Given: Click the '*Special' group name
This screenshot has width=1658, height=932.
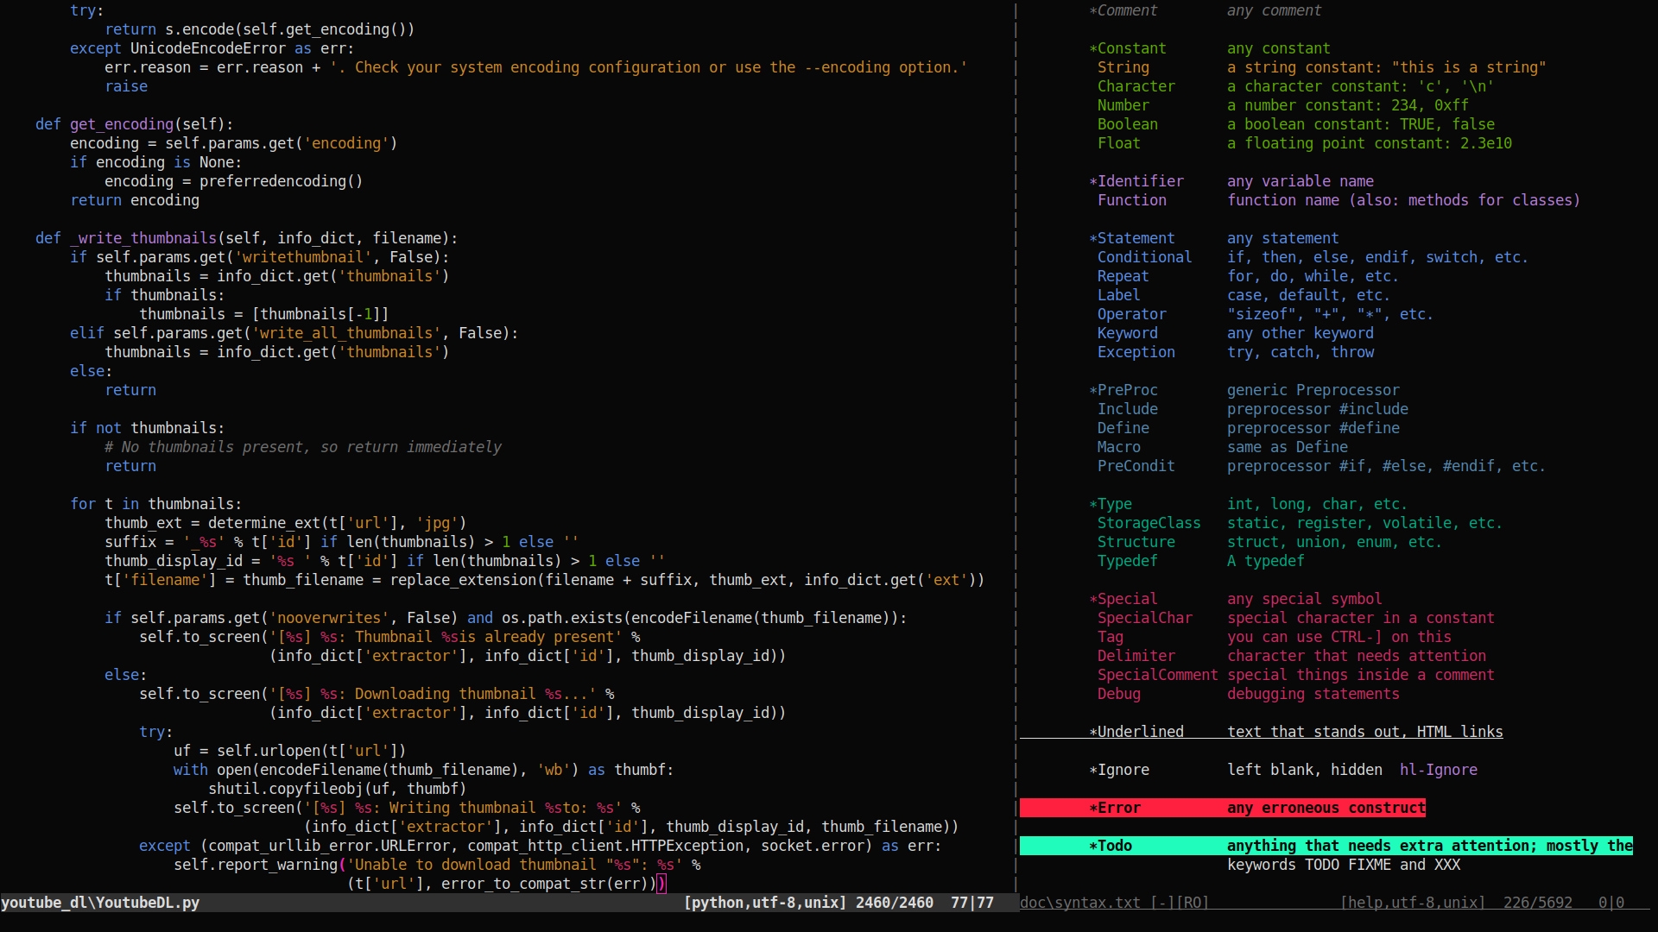Looking at the screenshot, I should point(1123,599).
